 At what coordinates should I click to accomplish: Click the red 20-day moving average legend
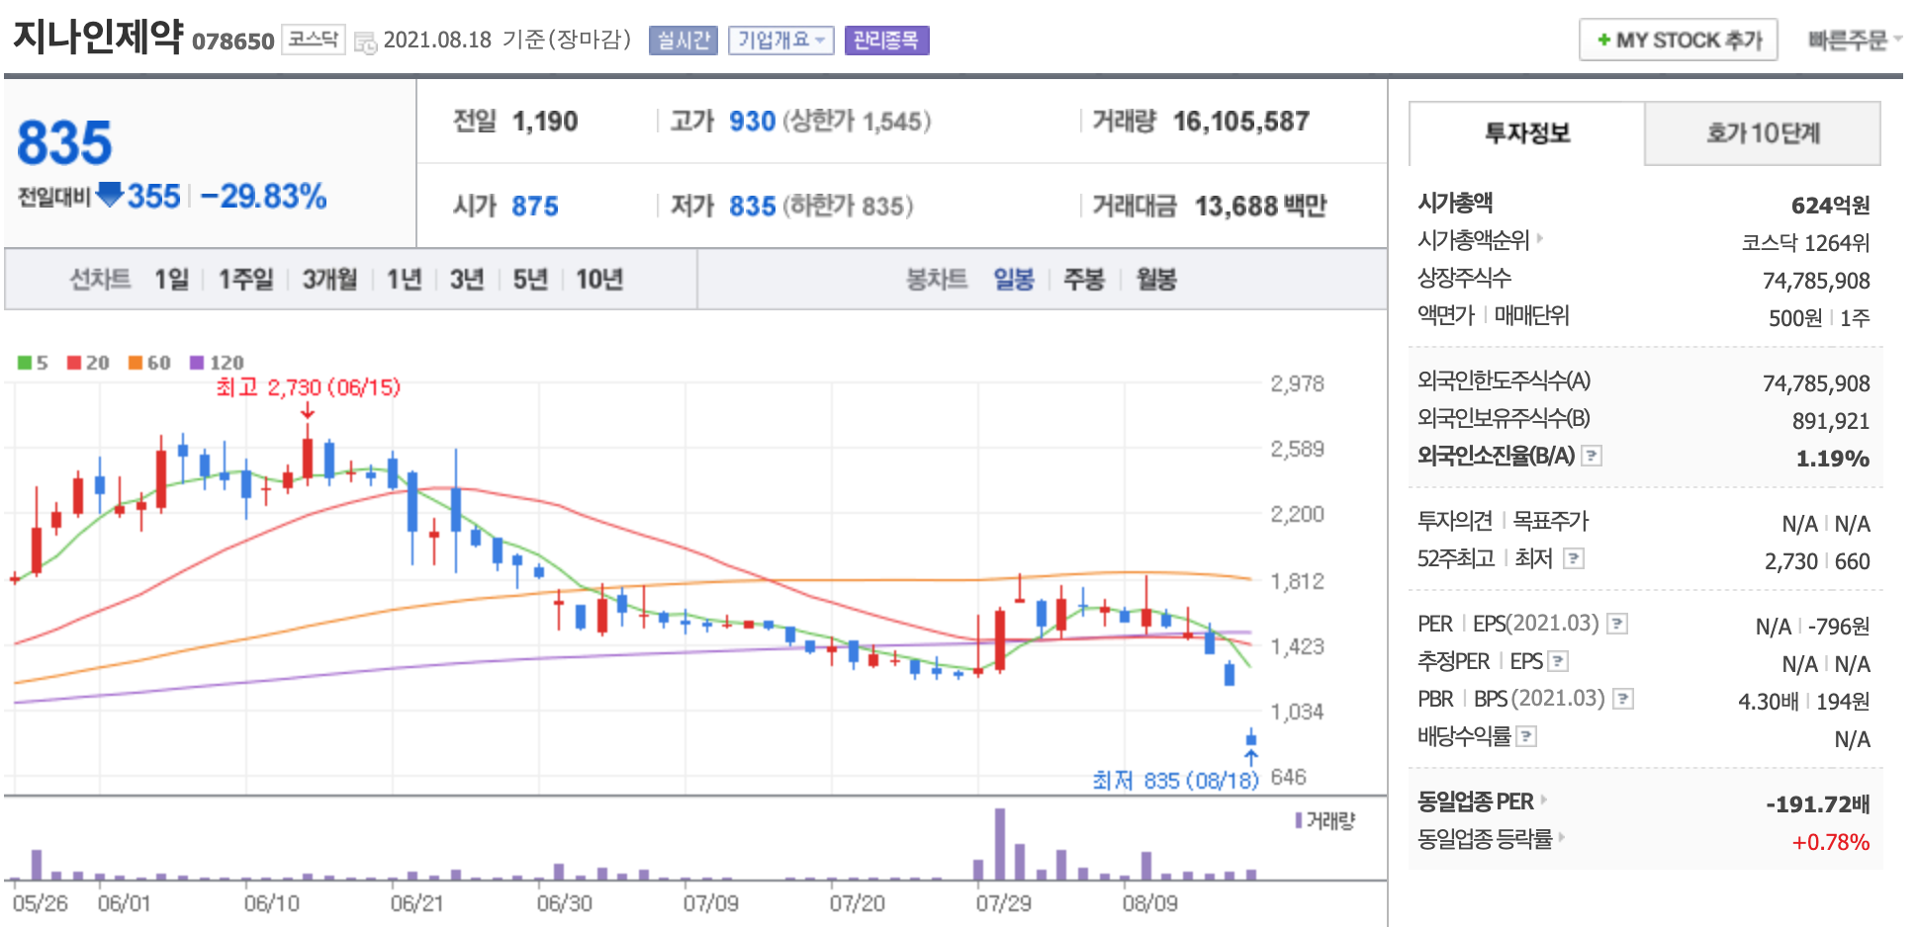point(88,363)
